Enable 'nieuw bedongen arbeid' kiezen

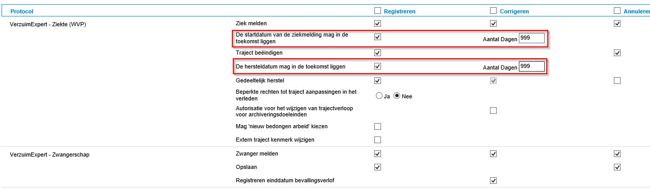coord(378,126)
